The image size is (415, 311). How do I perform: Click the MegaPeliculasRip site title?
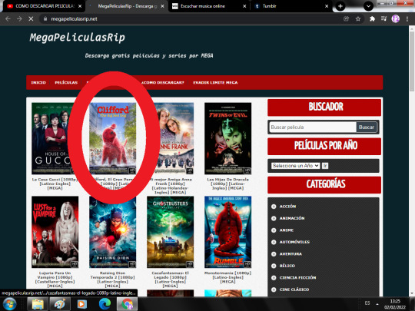[77, 38]
